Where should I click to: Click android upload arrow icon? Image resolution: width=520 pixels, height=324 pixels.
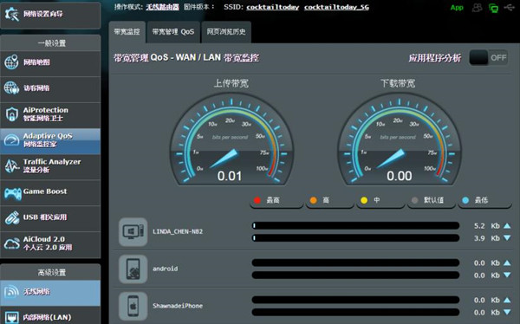point(507,263)
